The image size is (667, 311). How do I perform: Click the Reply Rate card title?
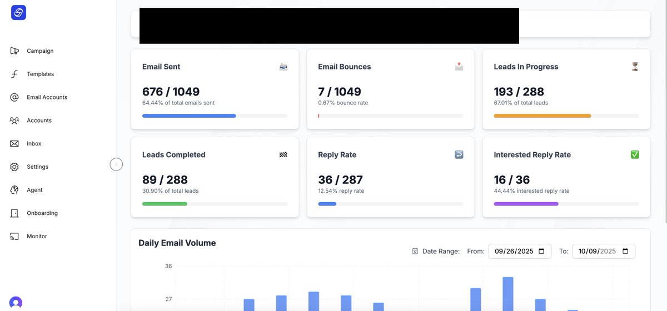coord(337,155)
